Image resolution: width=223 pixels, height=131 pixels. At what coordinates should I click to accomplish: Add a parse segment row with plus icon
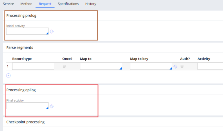click(x=8, y=75)
